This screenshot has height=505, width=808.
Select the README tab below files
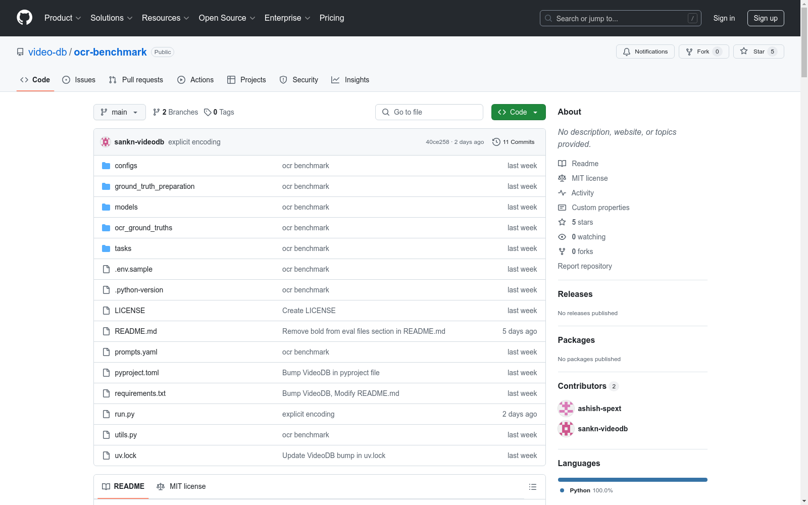[x=123, y=486]
